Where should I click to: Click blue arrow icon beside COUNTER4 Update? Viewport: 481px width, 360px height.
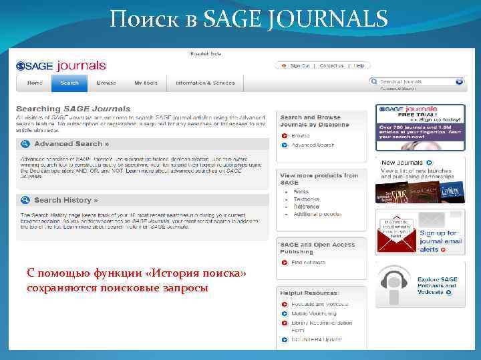coord(285,339)
